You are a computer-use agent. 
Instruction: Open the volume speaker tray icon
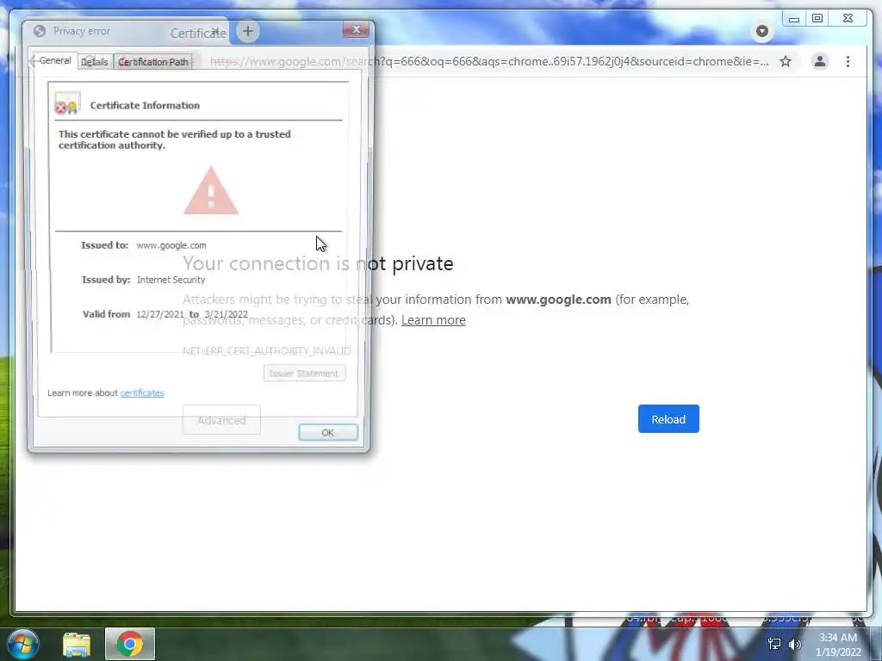pos(795,644)
